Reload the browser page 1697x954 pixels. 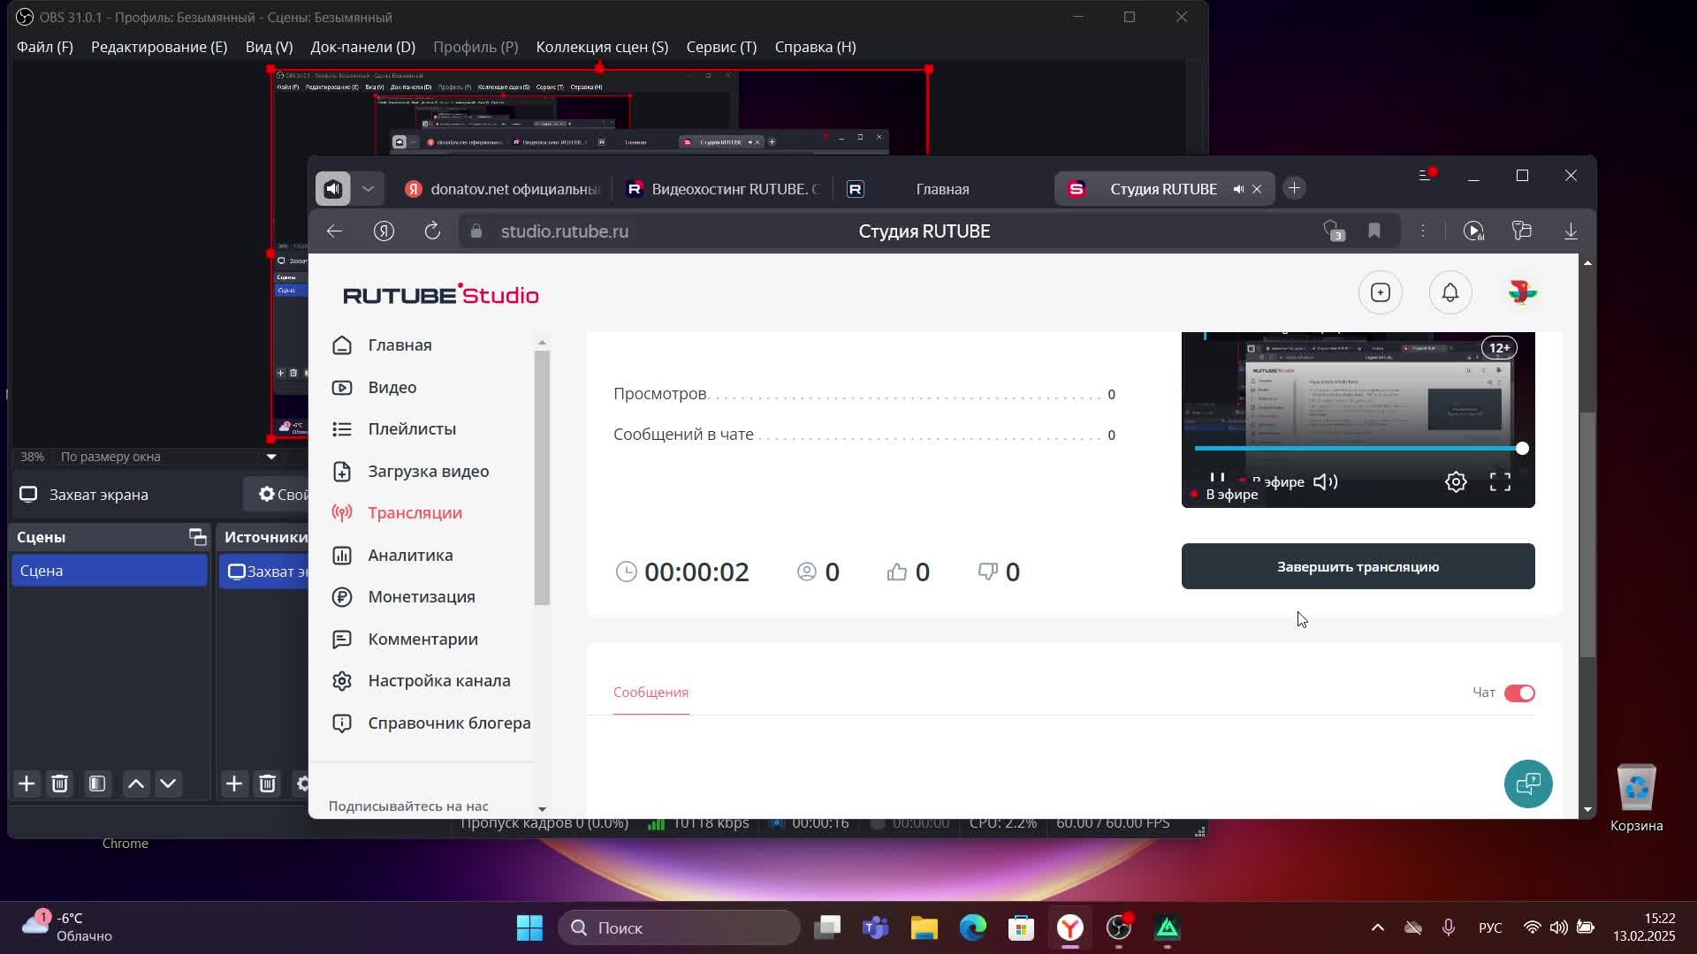(432, 231)
